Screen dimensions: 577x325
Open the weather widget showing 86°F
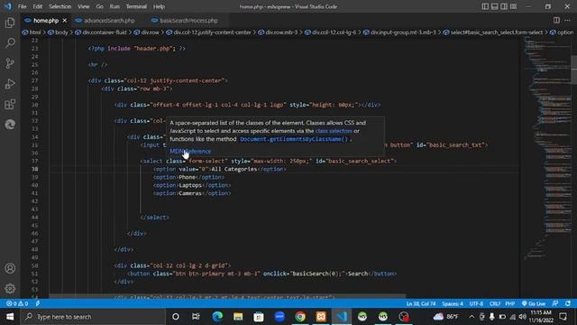click(446, 317)
